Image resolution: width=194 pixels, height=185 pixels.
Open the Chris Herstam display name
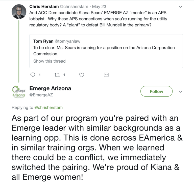click(44, 6)
